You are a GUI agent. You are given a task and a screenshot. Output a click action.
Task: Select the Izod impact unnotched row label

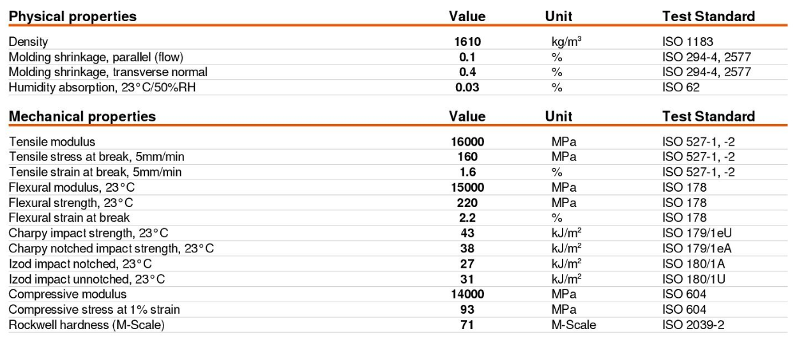point(87,279)
